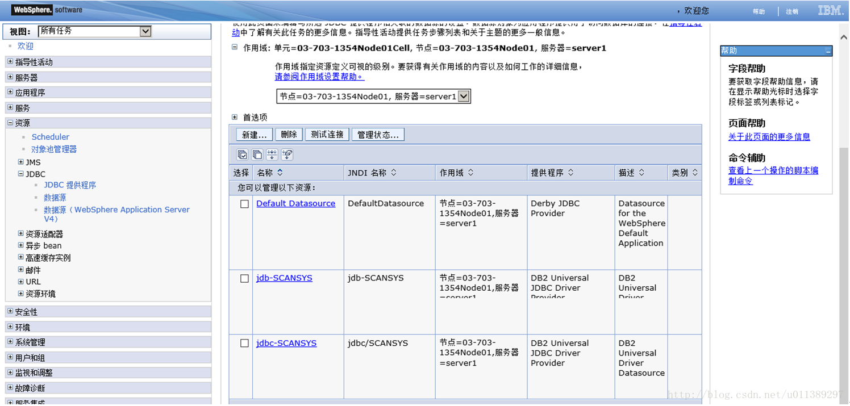Click the 管理状态... button
Viewport: 850px width, 406px height.
pos(378,135)
